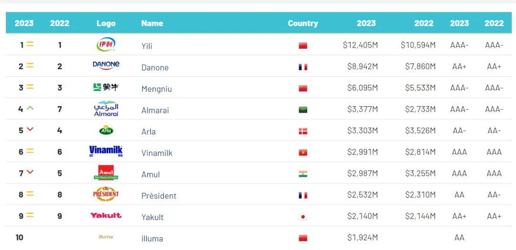The height and width of the screenshot is (250, 516).
Task: Open the Vinamilk logo
Action: [106, 151]
